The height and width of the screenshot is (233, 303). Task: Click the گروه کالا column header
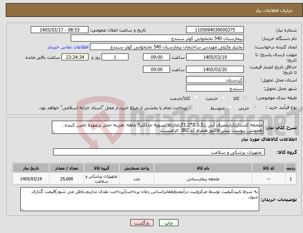(102, 168)
